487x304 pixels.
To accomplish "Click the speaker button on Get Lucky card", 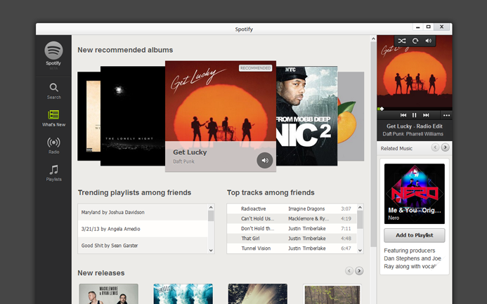I will coord(265,160).
